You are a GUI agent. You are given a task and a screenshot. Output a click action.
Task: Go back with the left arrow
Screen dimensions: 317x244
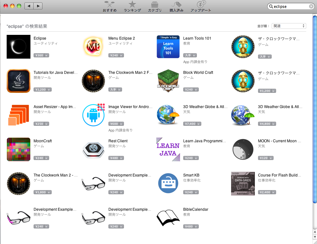pos(29,6)
